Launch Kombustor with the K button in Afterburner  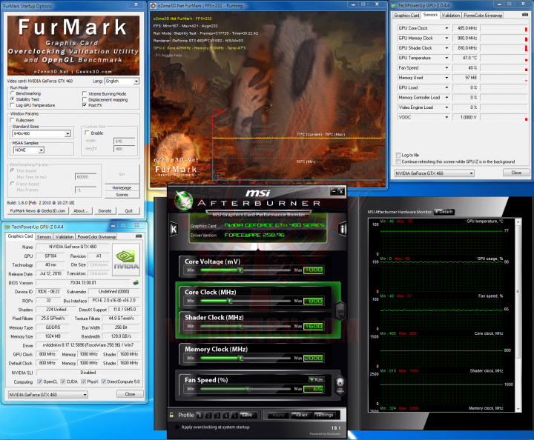[174, 229]
